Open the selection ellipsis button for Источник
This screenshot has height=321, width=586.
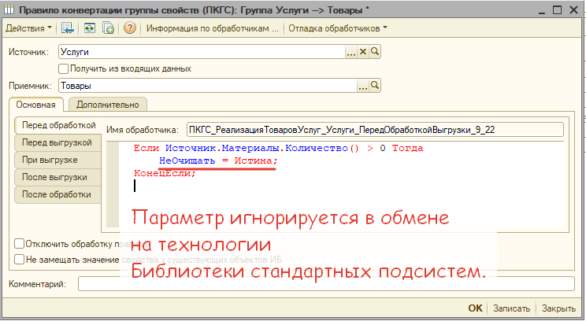(x=351, y=52)
